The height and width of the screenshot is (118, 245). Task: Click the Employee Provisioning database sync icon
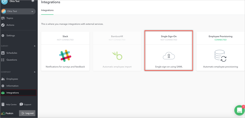220,56
